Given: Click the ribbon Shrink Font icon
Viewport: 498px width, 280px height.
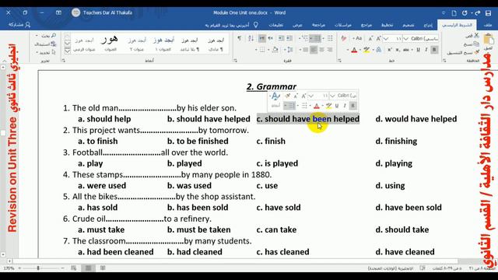Looking at the screenshot, I should [x=370, y=38].
